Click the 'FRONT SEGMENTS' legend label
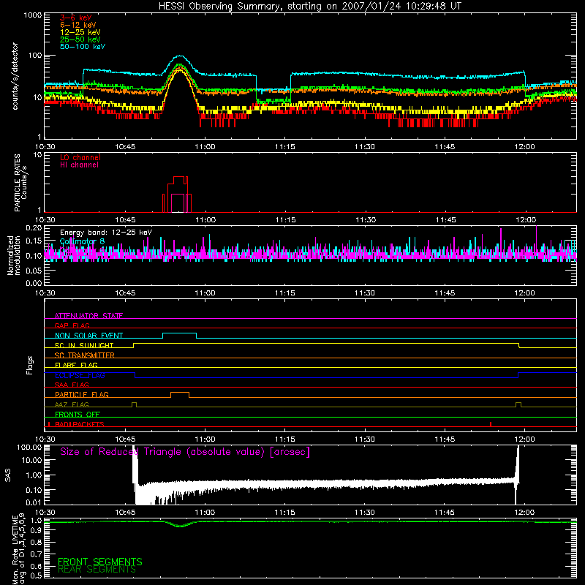Viewport: 585px width, 585px height. 100,562
